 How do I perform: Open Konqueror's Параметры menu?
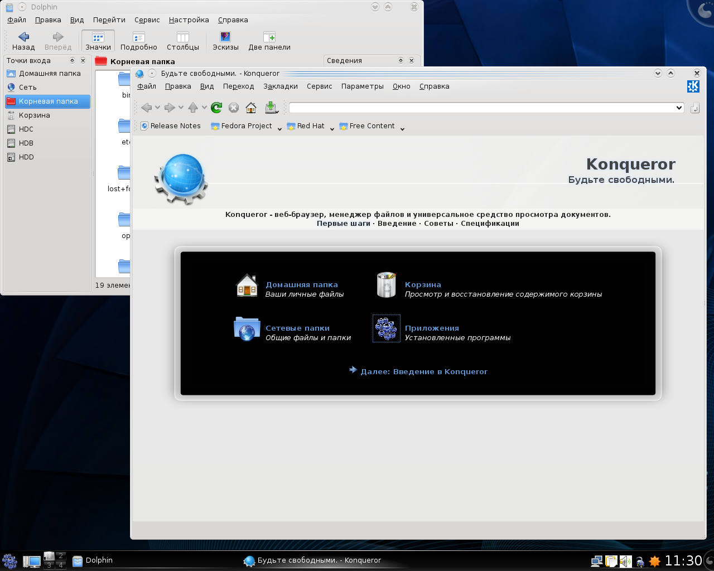[363, 86]
